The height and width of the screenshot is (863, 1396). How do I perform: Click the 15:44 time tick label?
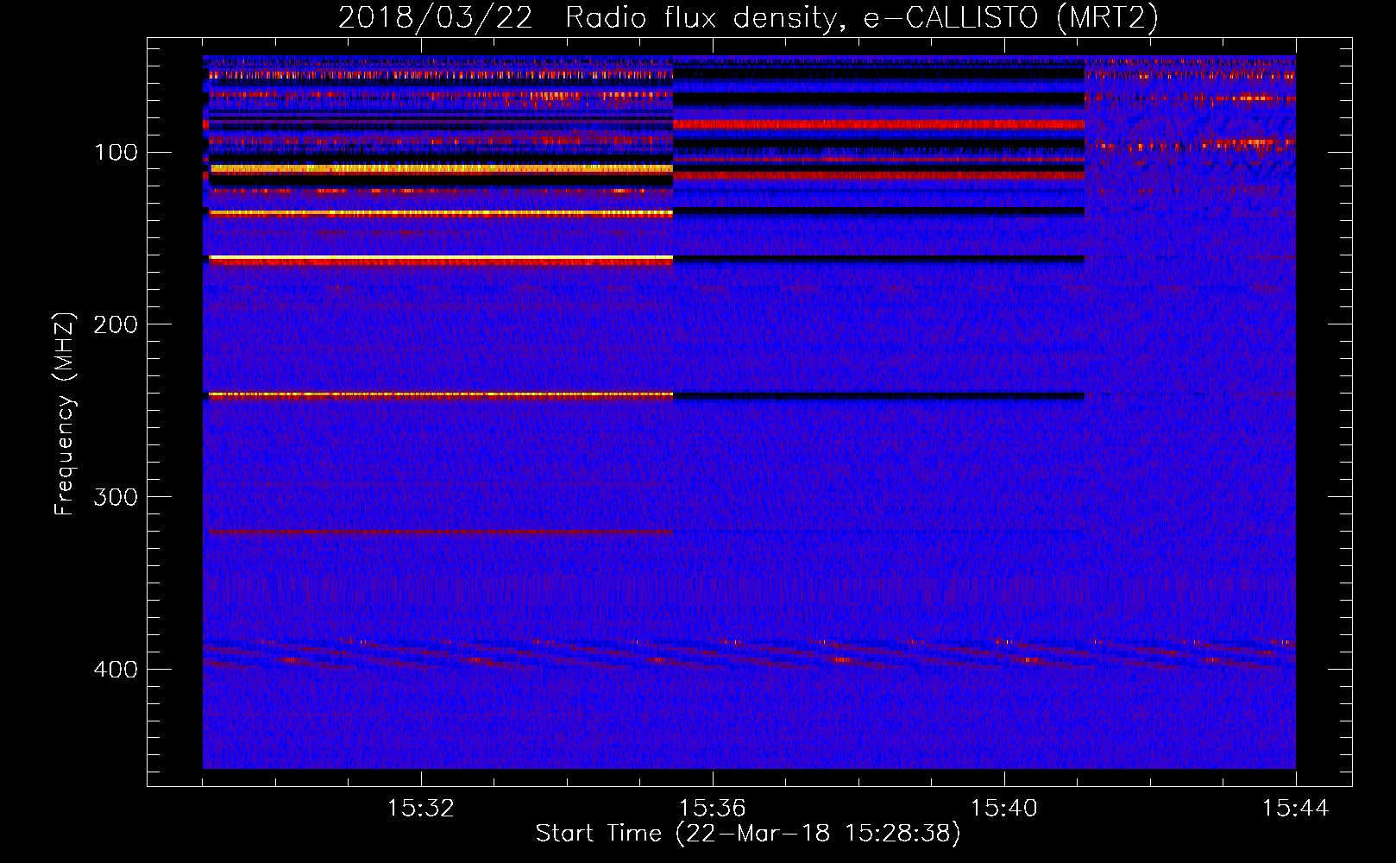point(1295,809)
